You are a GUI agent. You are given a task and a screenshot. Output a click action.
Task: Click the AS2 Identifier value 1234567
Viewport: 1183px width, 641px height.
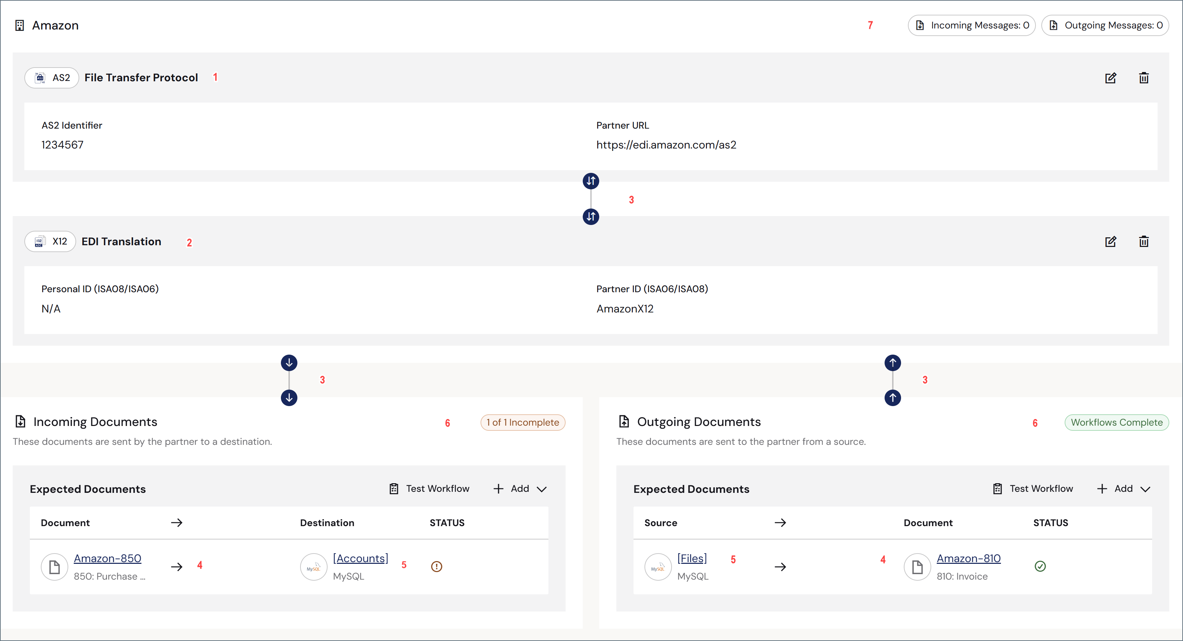coord(62,145)
